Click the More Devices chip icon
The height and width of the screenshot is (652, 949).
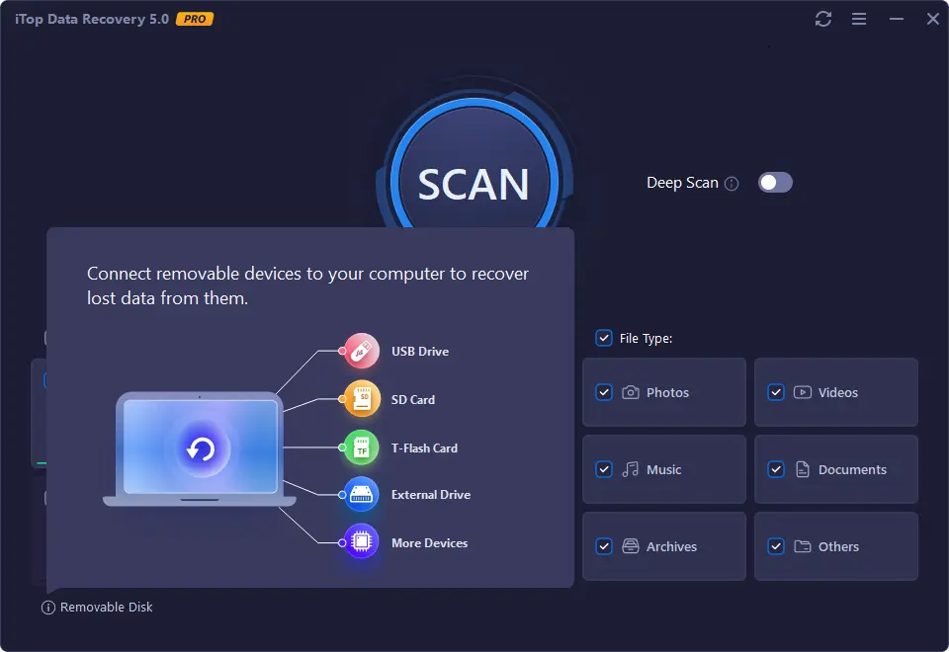[x=362, y=542]
